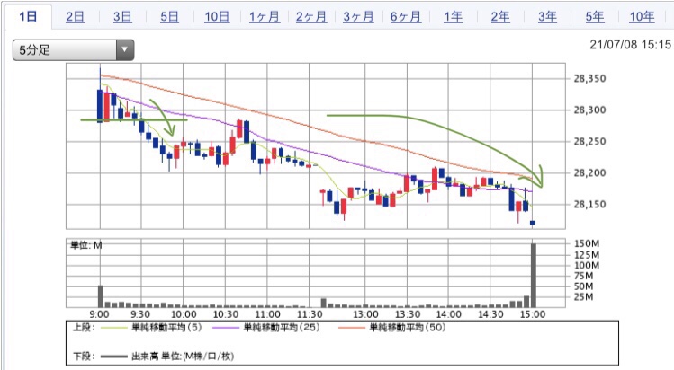Open the 5日 period tab
Screen dimensions: 674x370
(x=169, y=17)
